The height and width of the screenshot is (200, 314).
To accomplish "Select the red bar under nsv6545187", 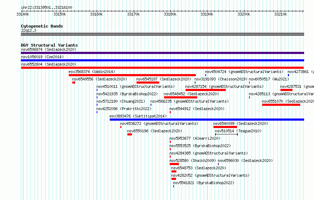I will [148, 83].
